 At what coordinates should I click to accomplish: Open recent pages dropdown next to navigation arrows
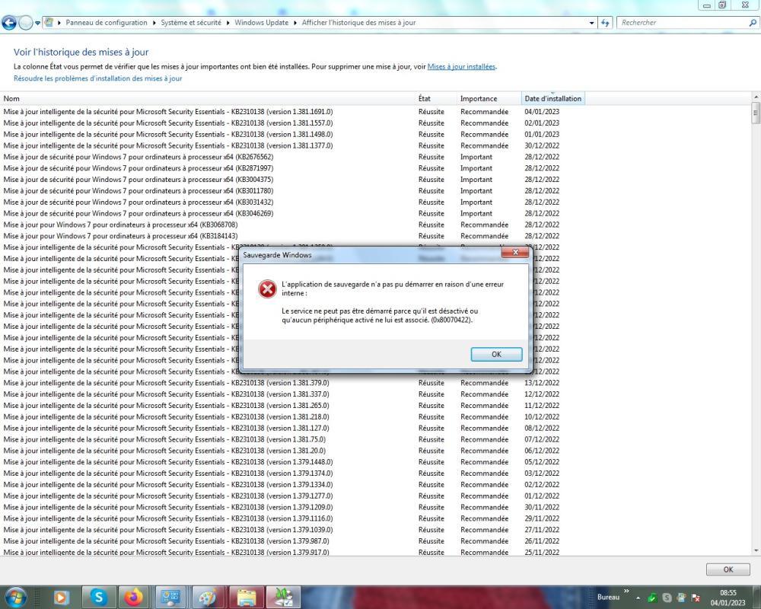click(37, 23)
